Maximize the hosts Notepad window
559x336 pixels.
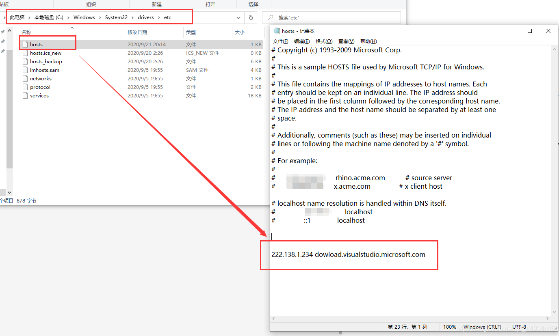tap(530, 31)
